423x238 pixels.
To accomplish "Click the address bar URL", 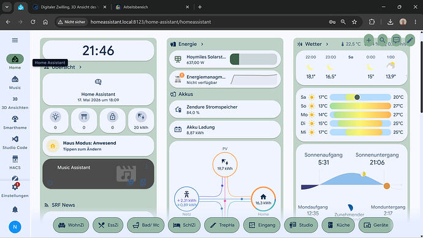I will pyautogui.click(x=151, y=22).
